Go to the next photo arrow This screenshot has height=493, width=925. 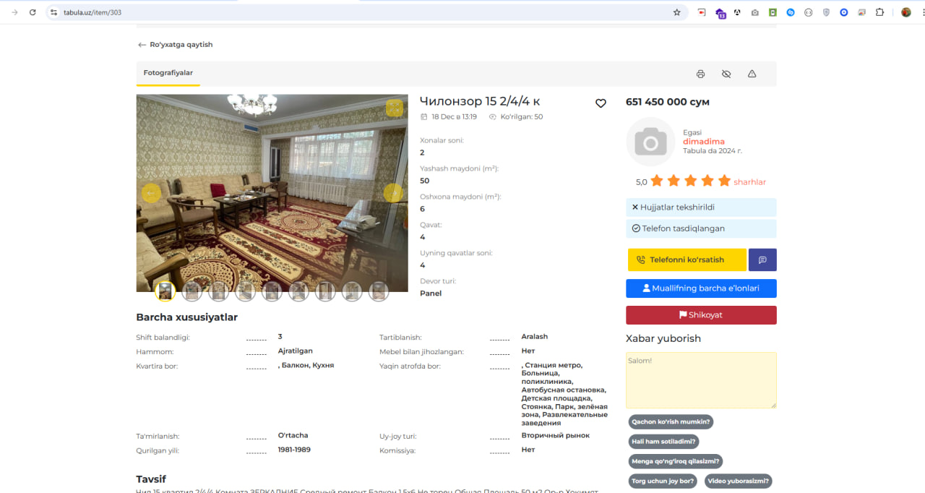[x=393, y=193]
